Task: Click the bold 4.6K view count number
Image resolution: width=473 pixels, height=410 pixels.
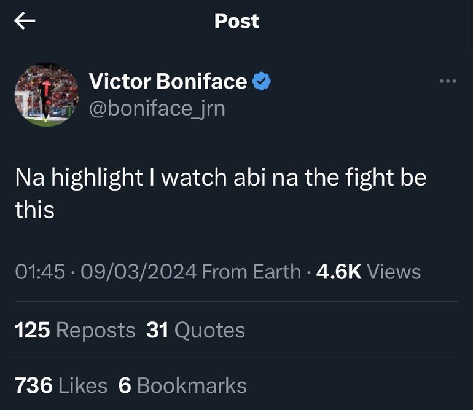Action: [x=338, y=272]
